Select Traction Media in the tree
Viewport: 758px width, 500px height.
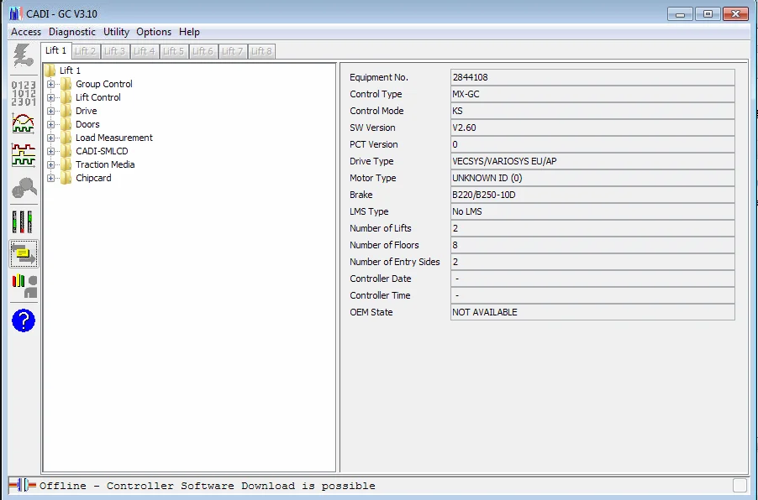pyautogui.click(x=105, y=164)
